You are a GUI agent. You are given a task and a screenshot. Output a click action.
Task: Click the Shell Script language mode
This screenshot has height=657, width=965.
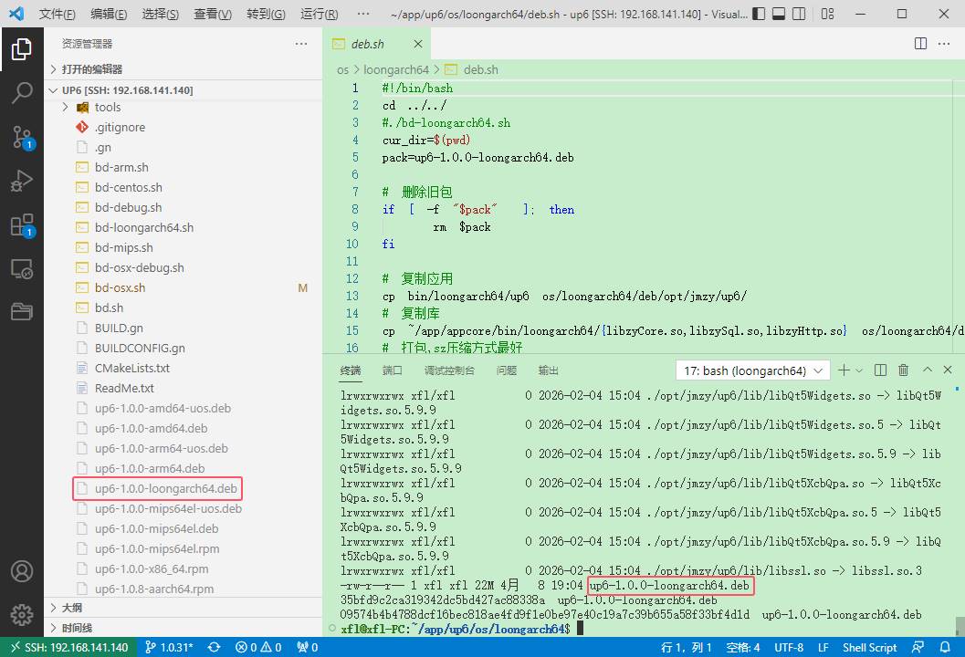point(869,647)
